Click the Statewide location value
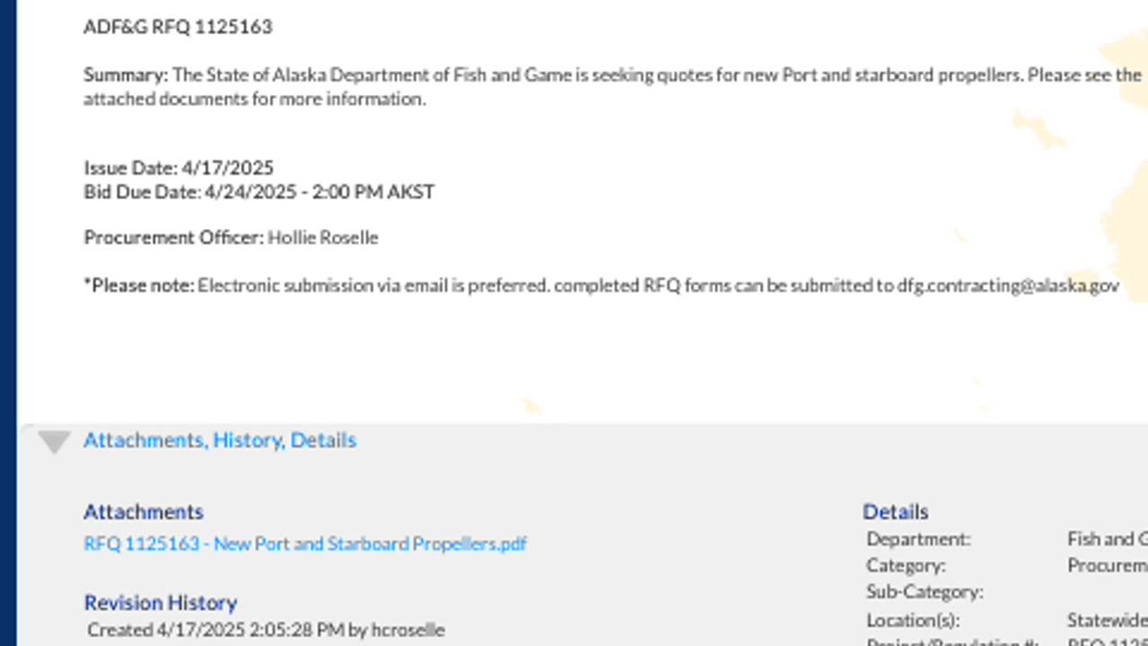Viewport: 1148px width, 646px height. (1107, 620)
